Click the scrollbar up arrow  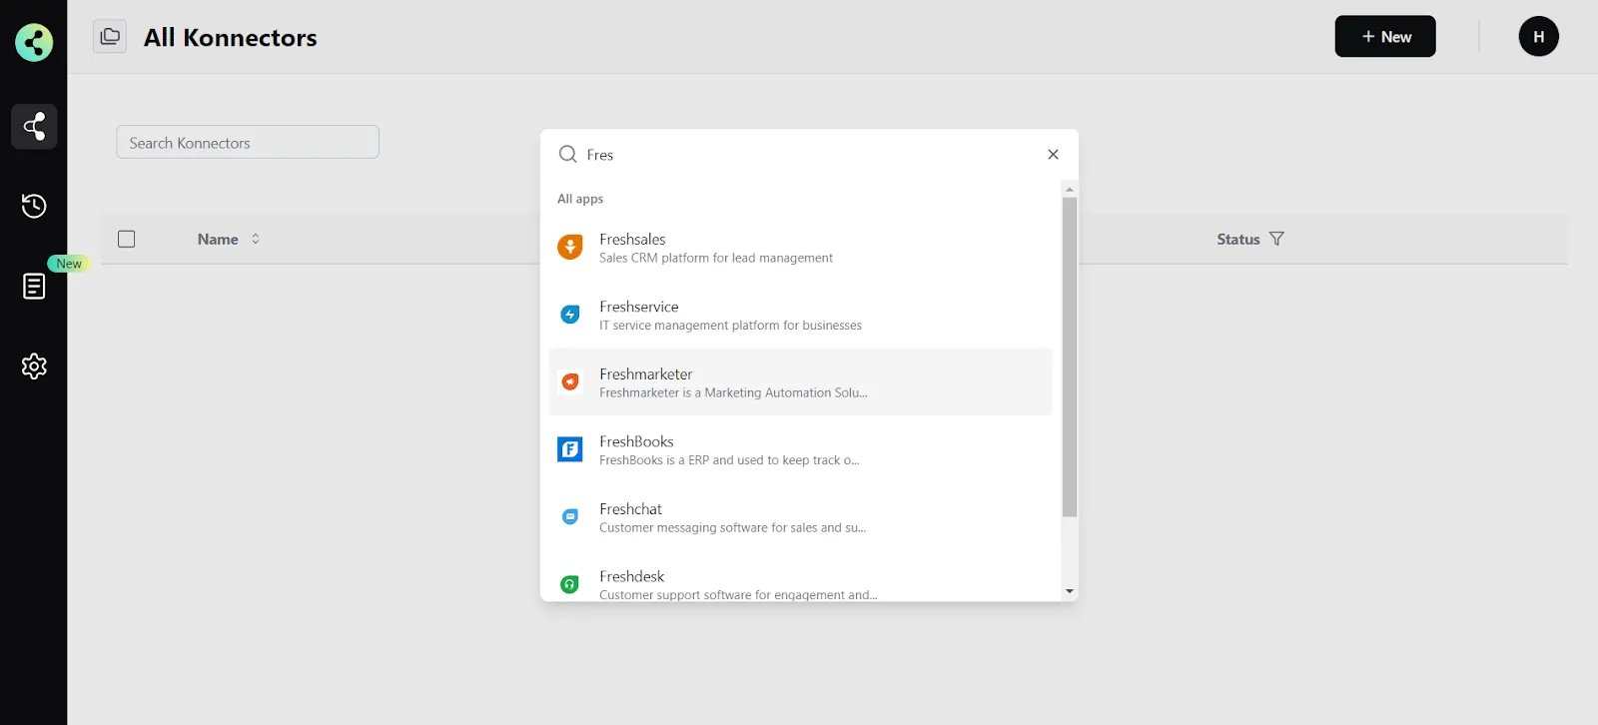click(1070, 189)
